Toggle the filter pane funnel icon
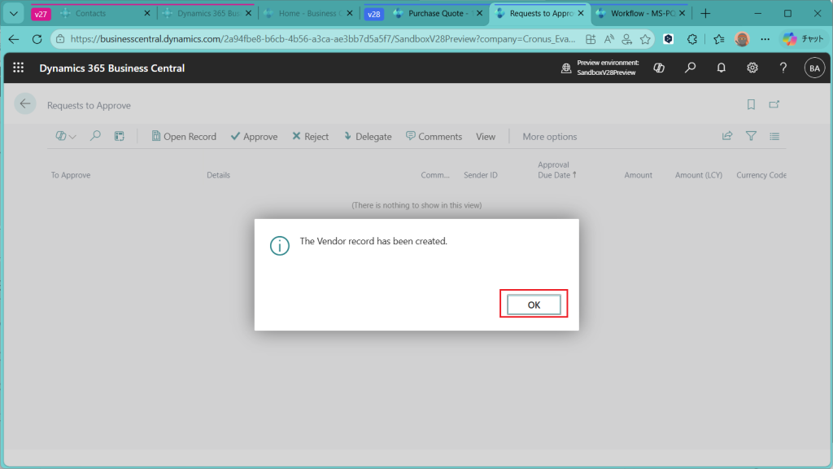This screenshot has height=469, width=833. (x=751, y=136)
